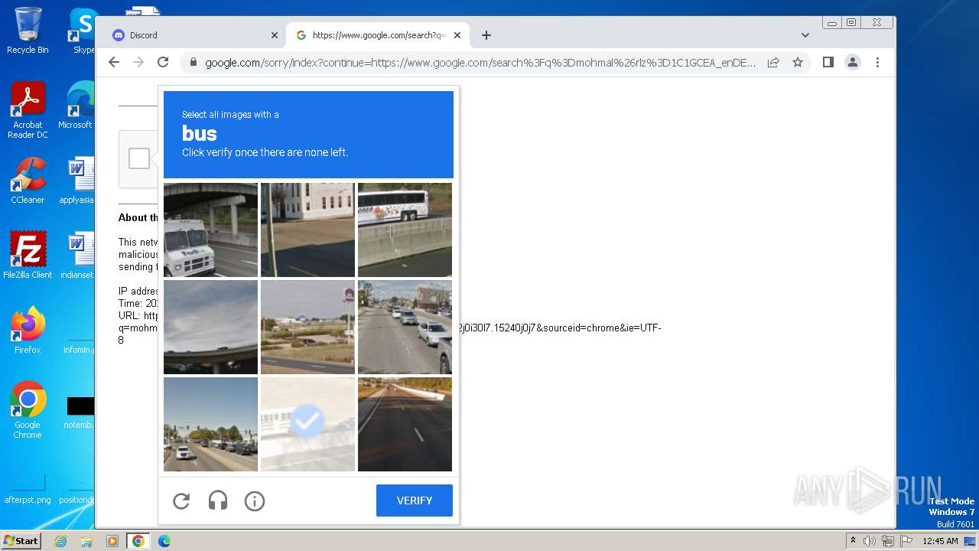Image resolution: width=979 pixels, height=551 pixels.
Task: Launch FileZilla Client shortcut
Action: click(x=28, y=256)
